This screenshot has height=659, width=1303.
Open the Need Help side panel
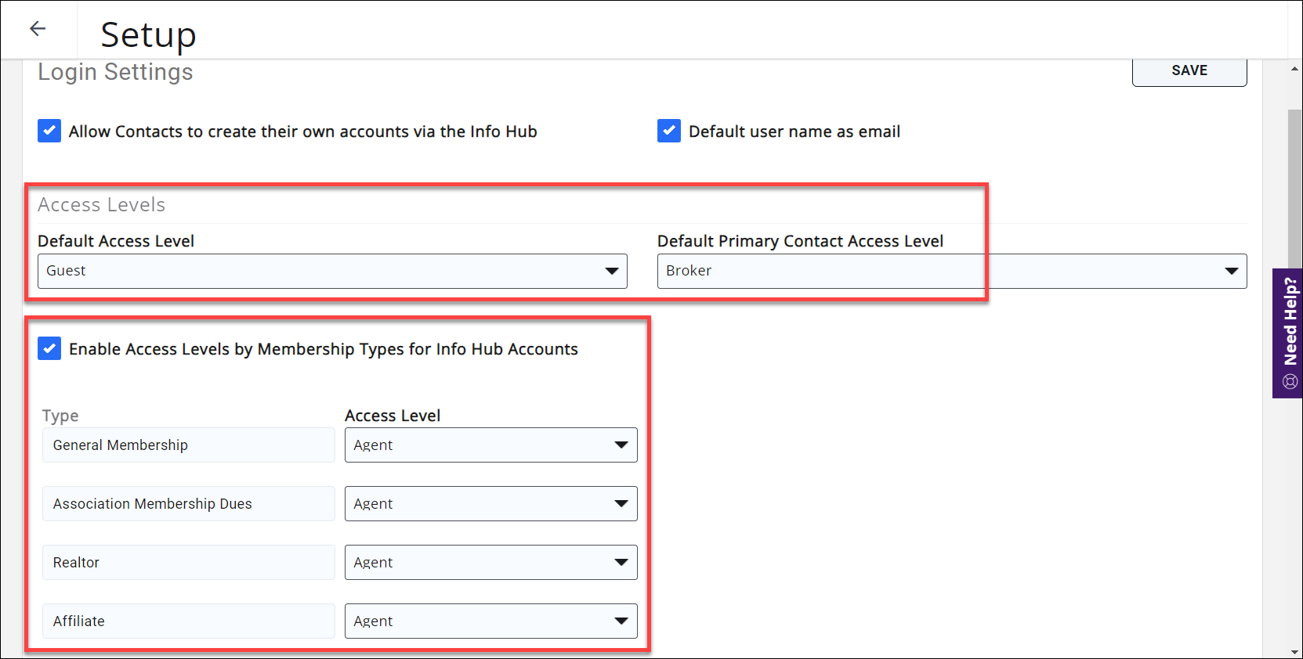point(1289,333)
